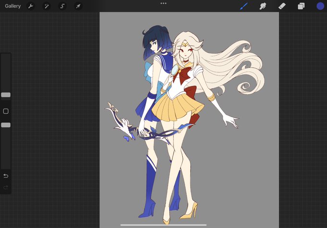This screenshot has width=327, height=228.
Task: Open the blue active color swatch
Action: [320, 6]
